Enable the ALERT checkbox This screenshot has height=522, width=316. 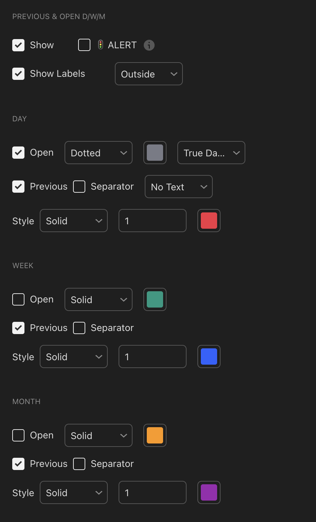84,45
